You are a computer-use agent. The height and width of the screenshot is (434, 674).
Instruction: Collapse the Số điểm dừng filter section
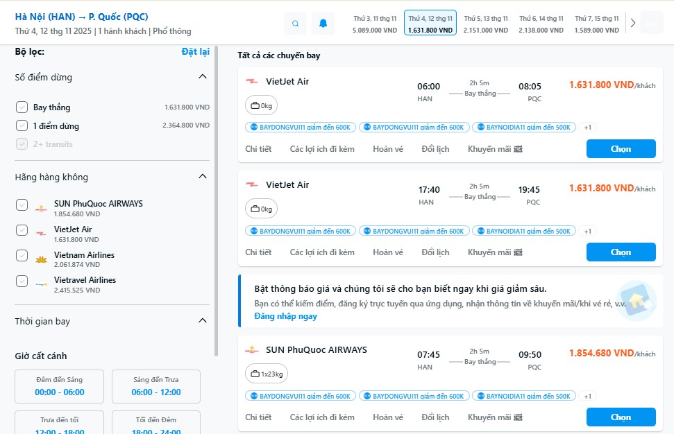pyautogui.click(x=203, y=77)
